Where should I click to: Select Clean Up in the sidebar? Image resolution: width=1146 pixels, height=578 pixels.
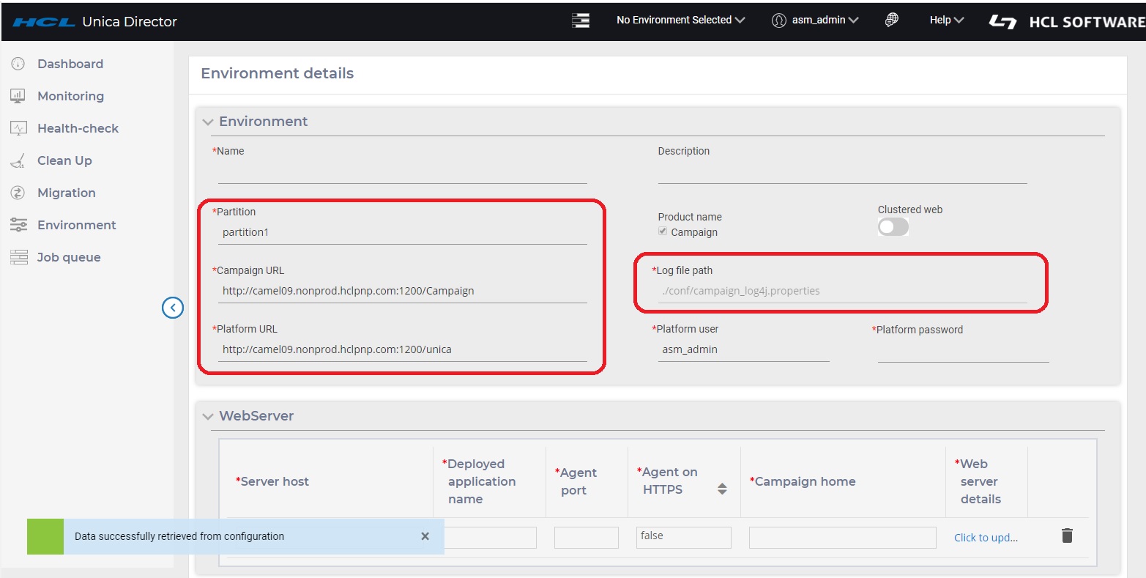pyautogui.click(x=64, y=160)
